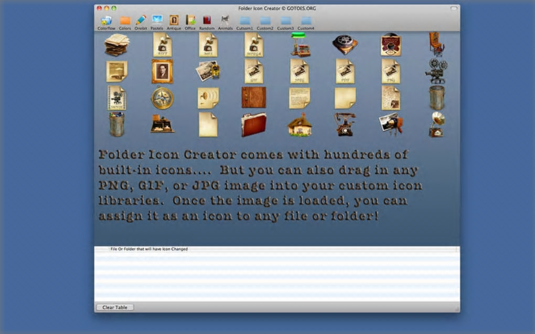Screen dimensions: 535x334
Task: Select the red leather folder icon
Action: tap(254, 125)
